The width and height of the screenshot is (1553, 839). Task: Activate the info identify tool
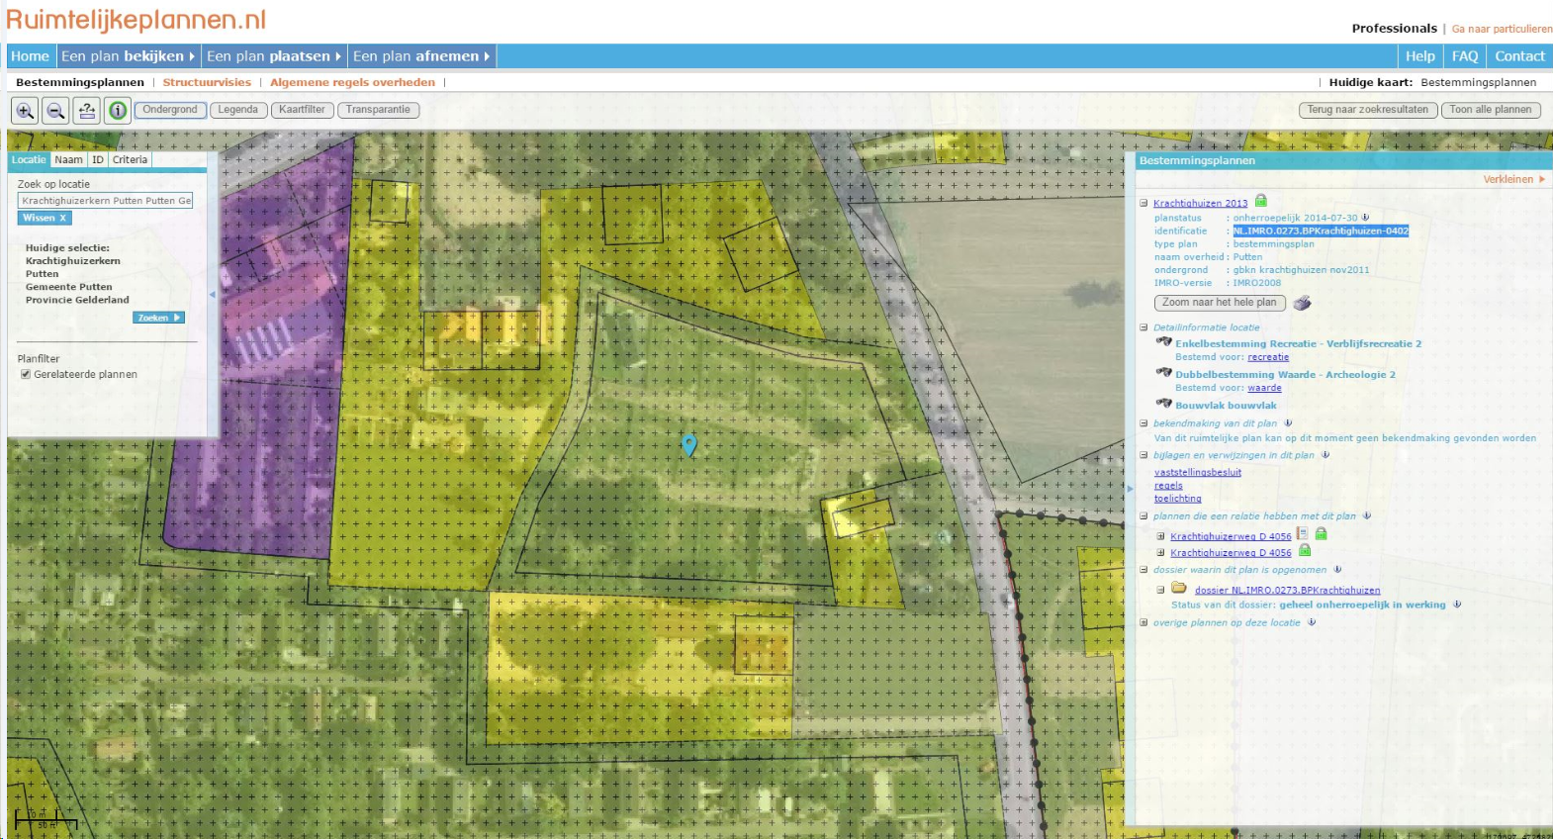click(118, 111)
